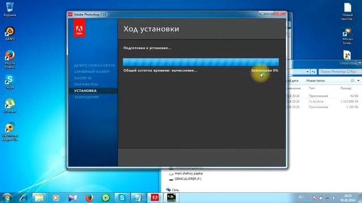
Task: Open Internet Explorer from the taskbar
Action: [x=23, y=198]
